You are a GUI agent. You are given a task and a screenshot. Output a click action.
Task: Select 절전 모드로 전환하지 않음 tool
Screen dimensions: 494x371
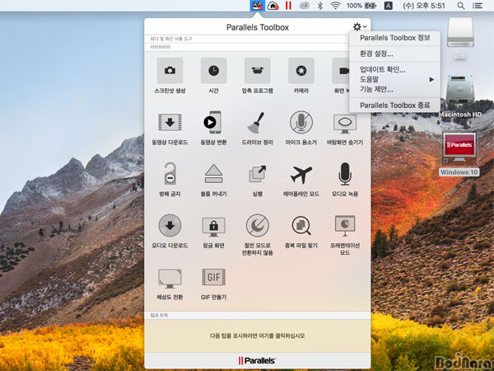[257, 235]
